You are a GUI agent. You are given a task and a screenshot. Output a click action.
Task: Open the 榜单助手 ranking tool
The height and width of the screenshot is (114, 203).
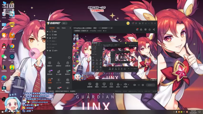[67, 72]
